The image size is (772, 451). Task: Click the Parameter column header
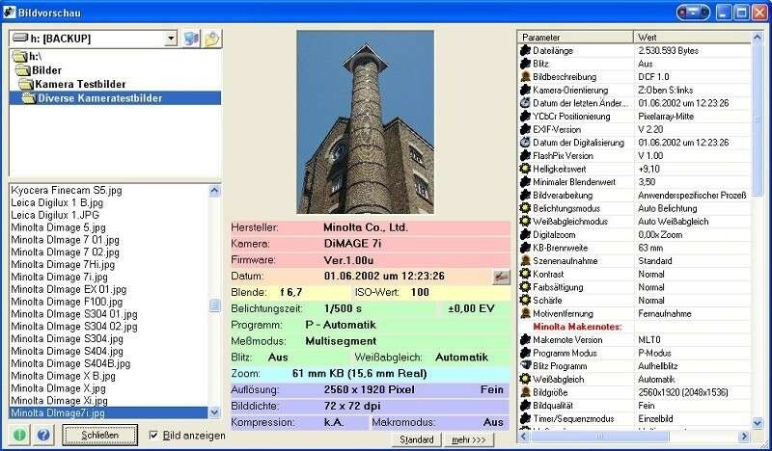tap(575, 38)
